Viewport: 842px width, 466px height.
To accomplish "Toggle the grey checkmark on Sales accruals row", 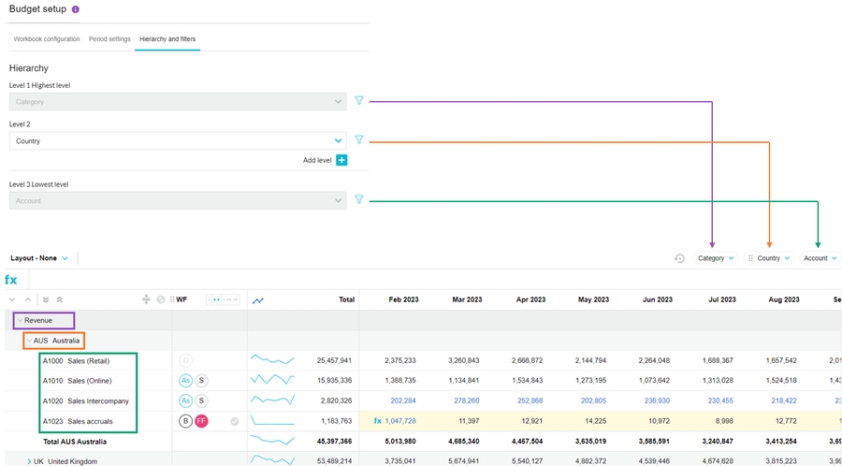I will tap(235, 421).
